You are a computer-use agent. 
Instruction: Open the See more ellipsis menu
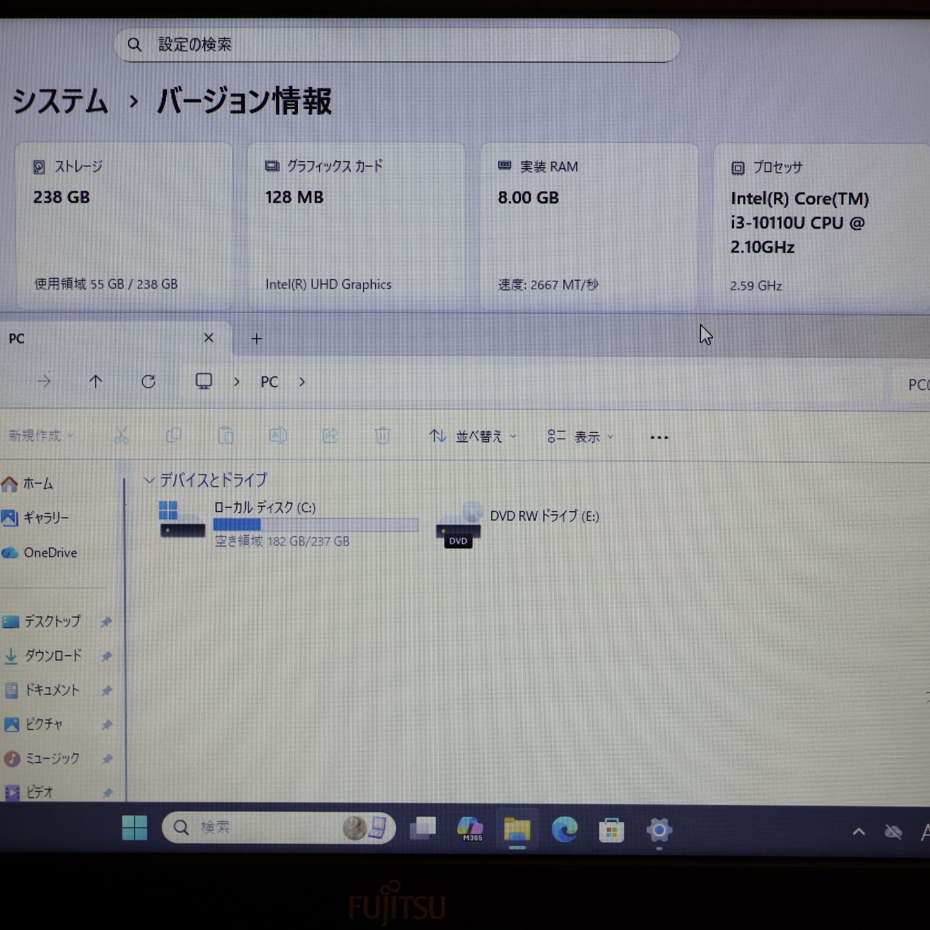[x=659, y=437]
